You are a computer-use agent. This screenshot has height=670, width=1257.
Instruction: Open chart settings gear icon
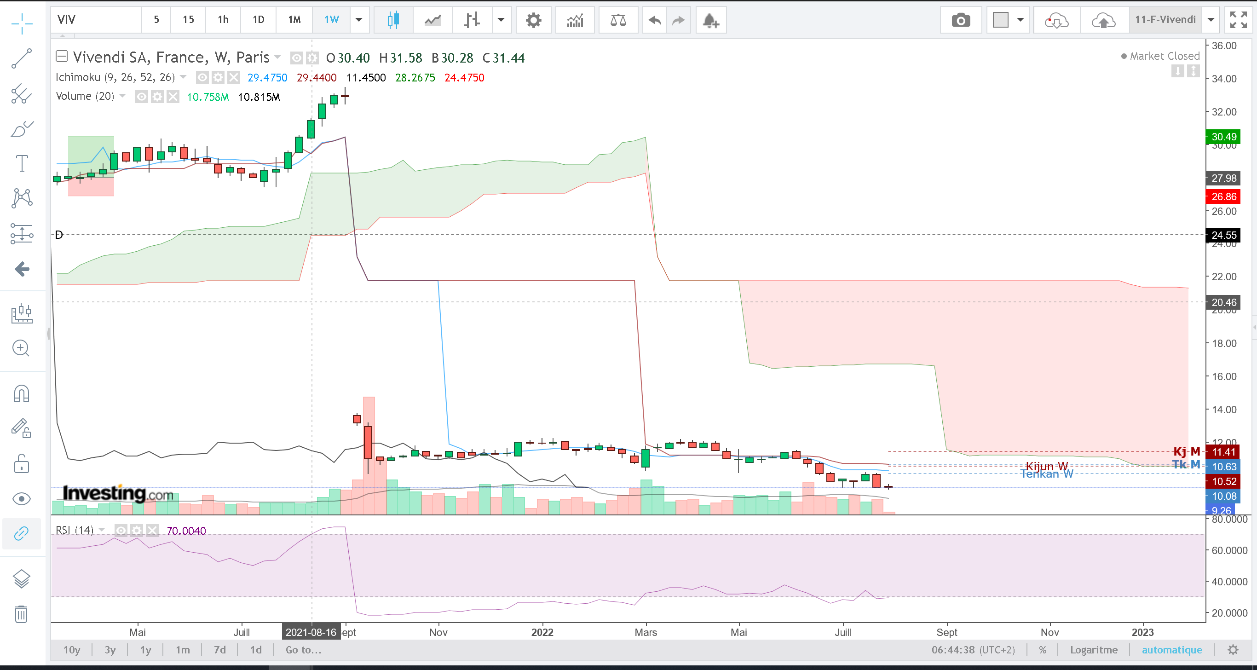pos(533,20)
